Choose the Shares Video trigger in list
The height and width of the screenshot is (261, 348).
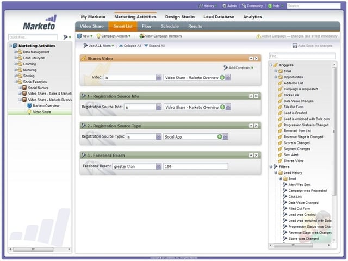294,161
